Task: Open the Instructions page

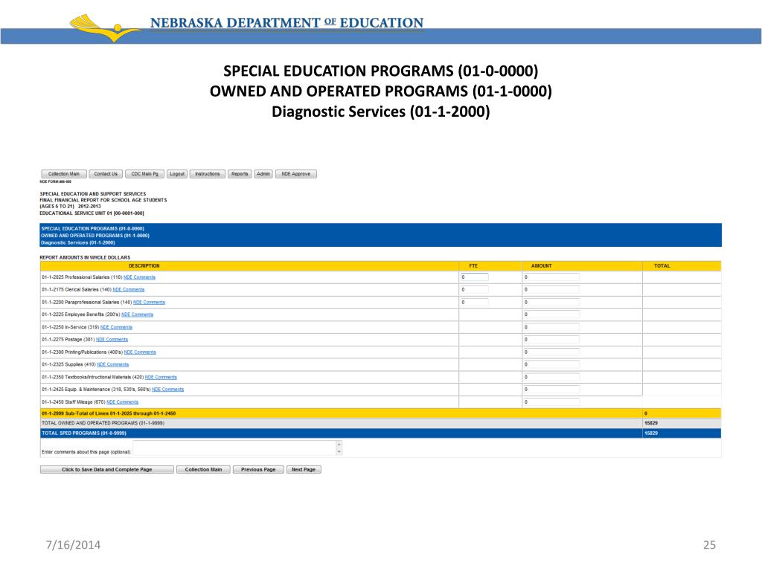Action: click(207, 174)
